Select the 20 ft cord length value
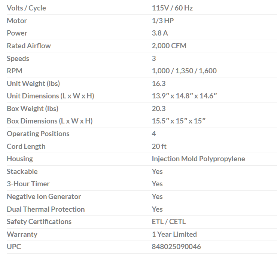Image resolution: width=277 pixels, height=257 pixels. pos(159,146)
